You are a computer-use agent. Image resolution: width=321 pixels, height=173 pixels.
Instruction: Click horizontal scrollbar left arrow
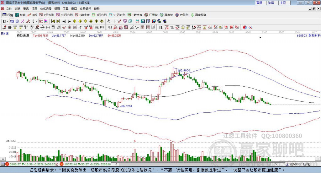pyautogui.click(x=116, y=164)
